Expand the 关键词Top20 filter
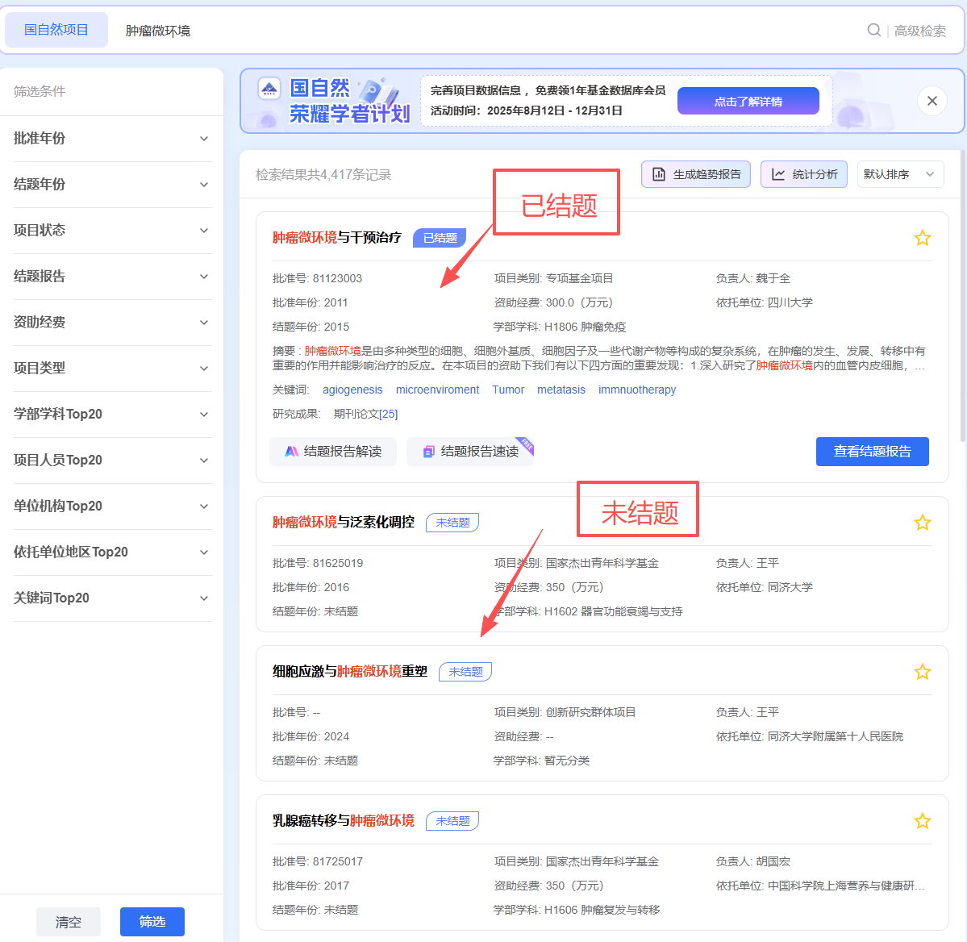 112,598
